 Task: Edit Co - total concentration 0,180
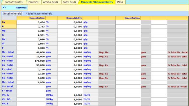pos(31,74)
